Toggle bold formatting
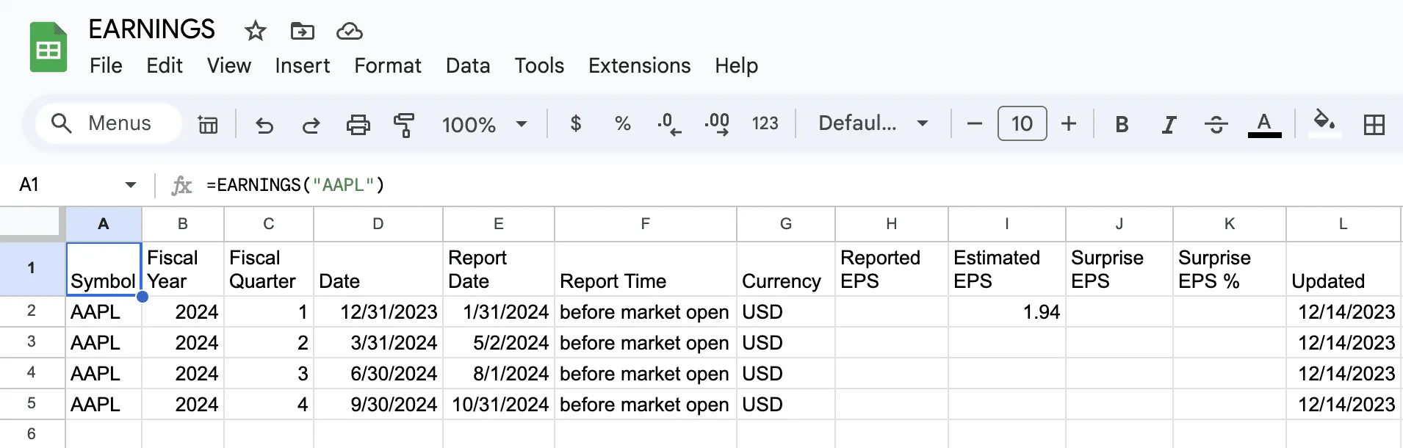1403x448 pixels. (x=1122, y=124)
